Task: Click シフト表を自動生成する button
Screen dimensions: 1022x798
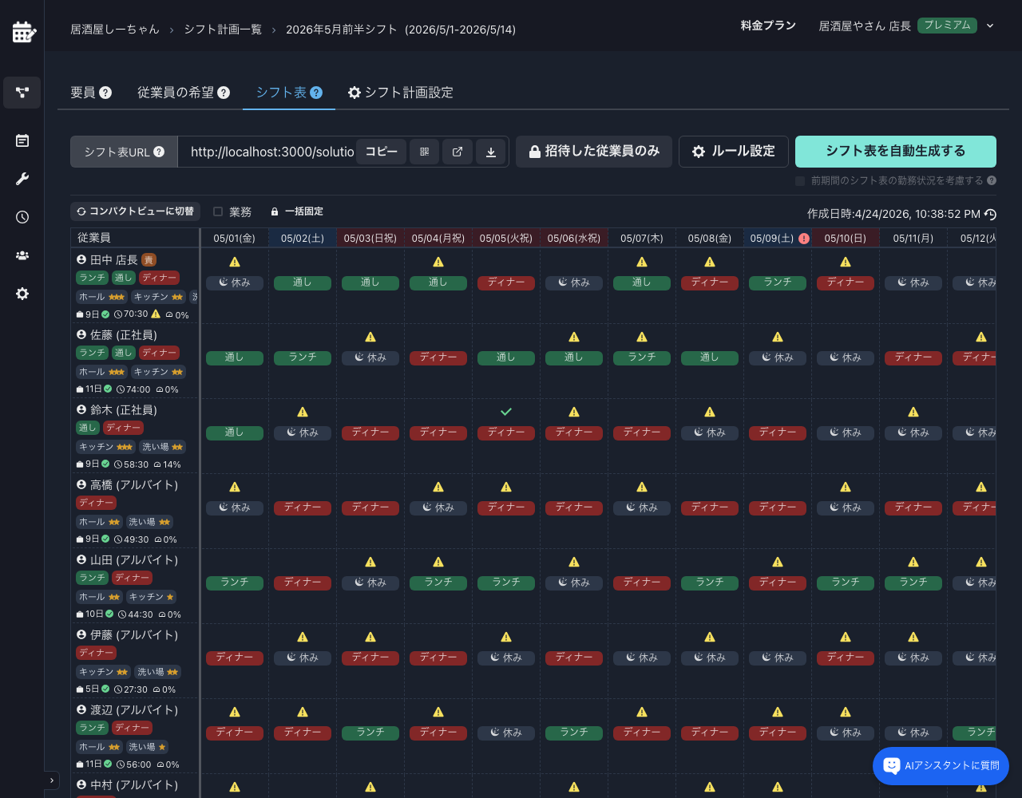Action: pyautogui.click(x=895, y=152)
